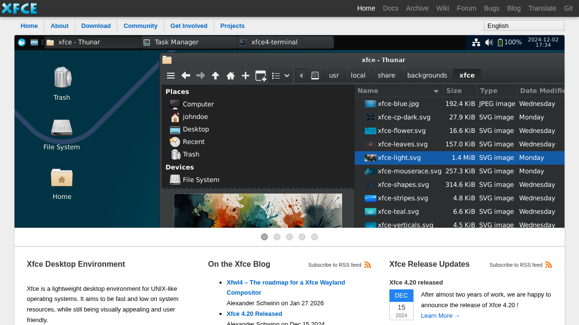Select the third carousel slide dot
The height and width of the screenshot is (325, 579).
(x=289, y=237)
